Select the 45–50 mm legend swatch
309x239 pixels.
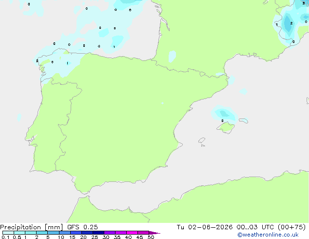(143, 233)
